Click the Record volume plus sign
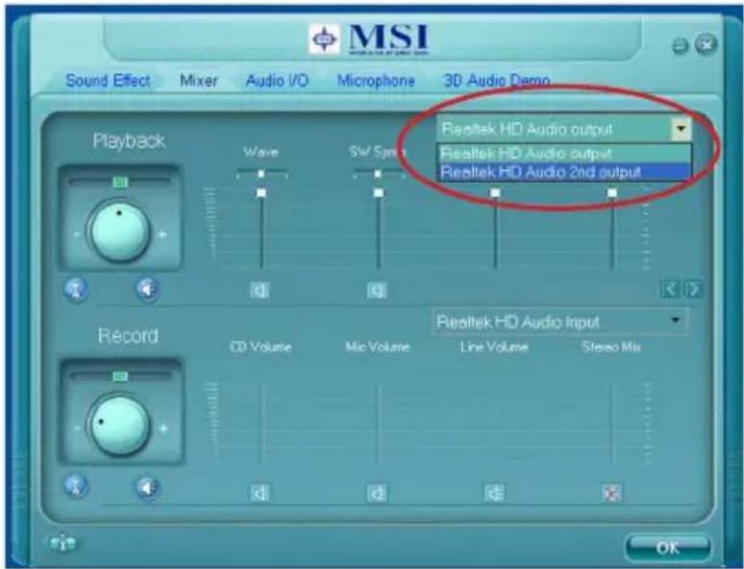744x569 pixels. pyautogui.click(x=163, y=429)
